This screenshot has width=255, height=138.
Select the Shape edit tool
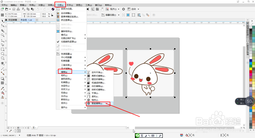[x=3, y=26]
